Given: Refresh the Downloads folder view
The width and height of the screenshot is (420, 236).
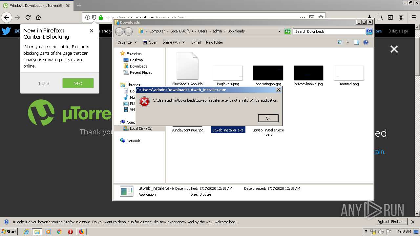Looking at the screenshot, I should pyautogui.click(x=287, y=31).
